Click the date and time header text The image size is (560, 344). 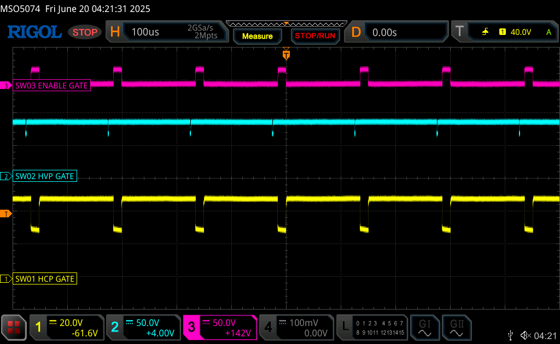97,9
